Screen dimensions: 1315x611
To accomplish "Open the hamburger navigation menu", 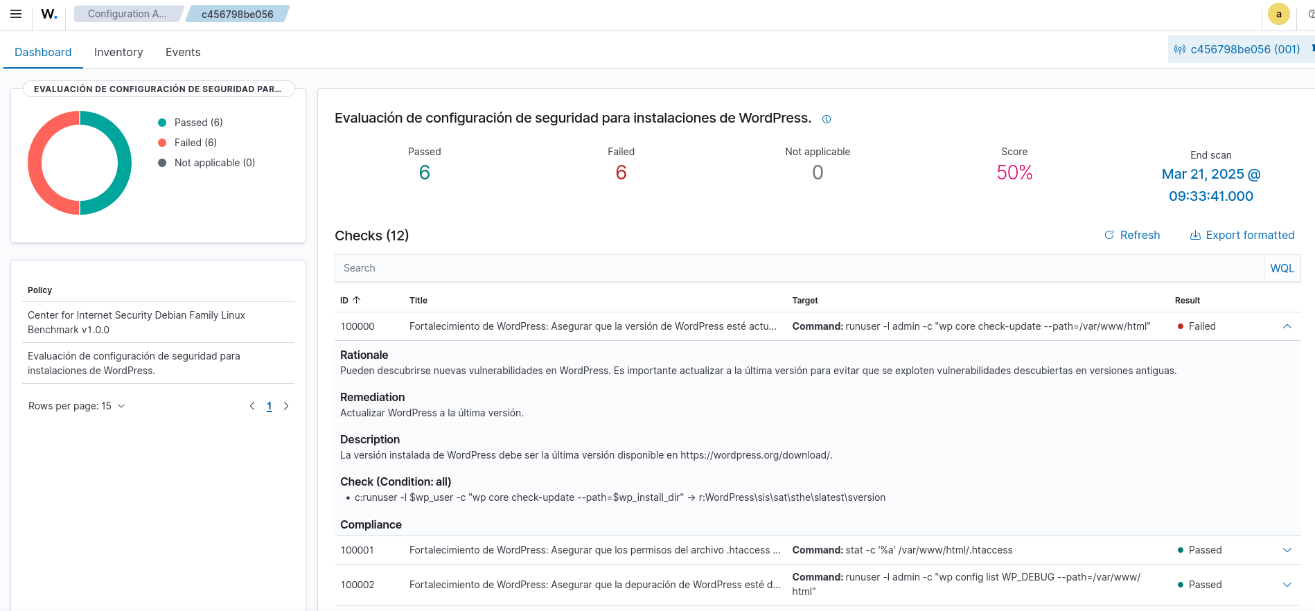I will click(16, 14).
